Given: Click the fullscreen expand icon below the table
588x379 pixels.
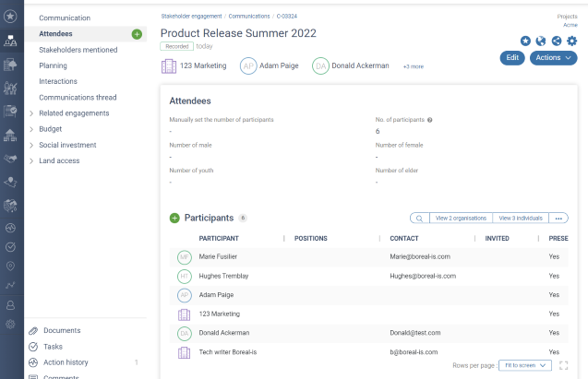Looking at the screenshot, I should pyautogui.click(x=563, y=365).
